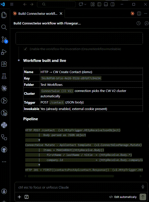Open the connected boxes remote explorer icon
This screenshot has width=149, height=202.
[4, 137]
